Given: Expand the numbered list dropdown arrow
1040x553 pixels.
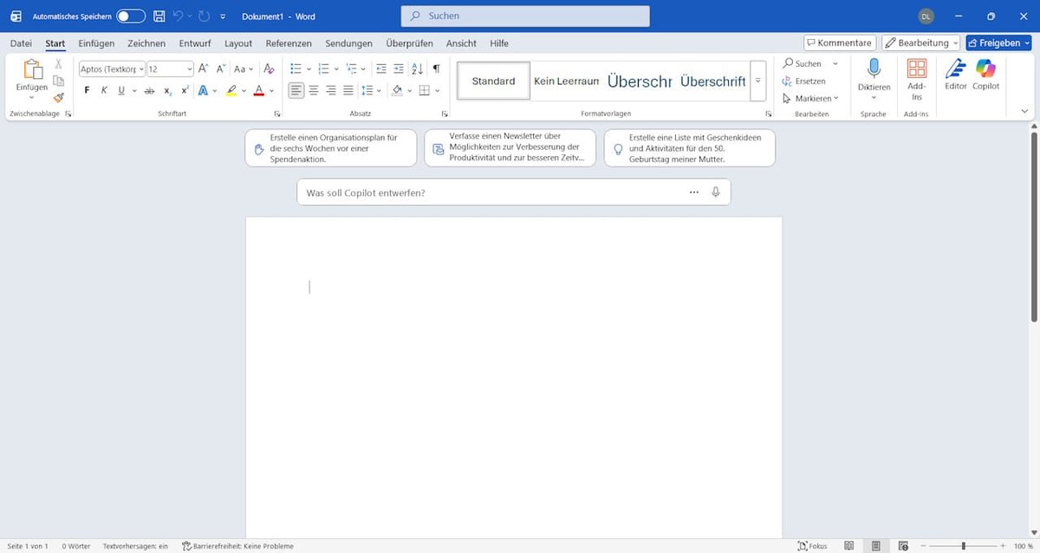Looking at the screenshot, I should coord(336,68).
